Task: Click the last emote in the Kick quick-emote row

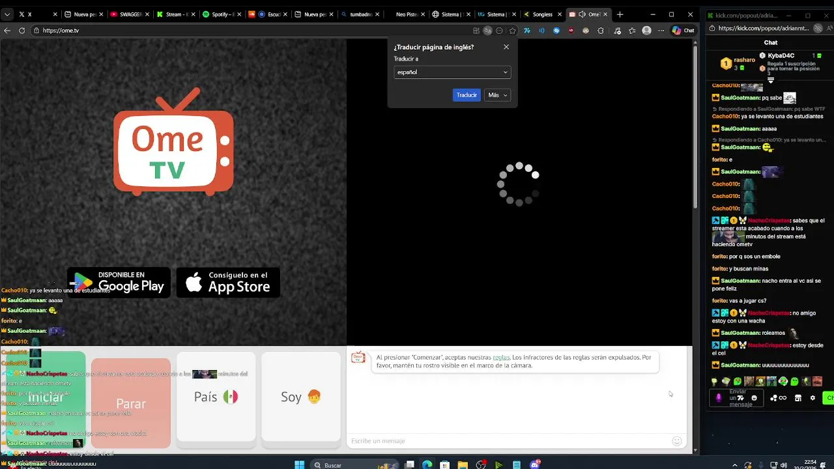Action: [x=817, y=381]
